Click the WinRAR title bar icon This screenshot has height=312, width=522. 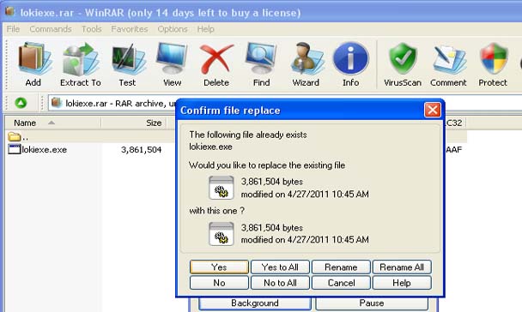click(x=10, y=11)
